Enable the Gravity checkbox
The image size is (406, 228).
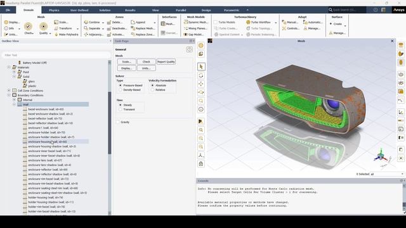point(118,122)
